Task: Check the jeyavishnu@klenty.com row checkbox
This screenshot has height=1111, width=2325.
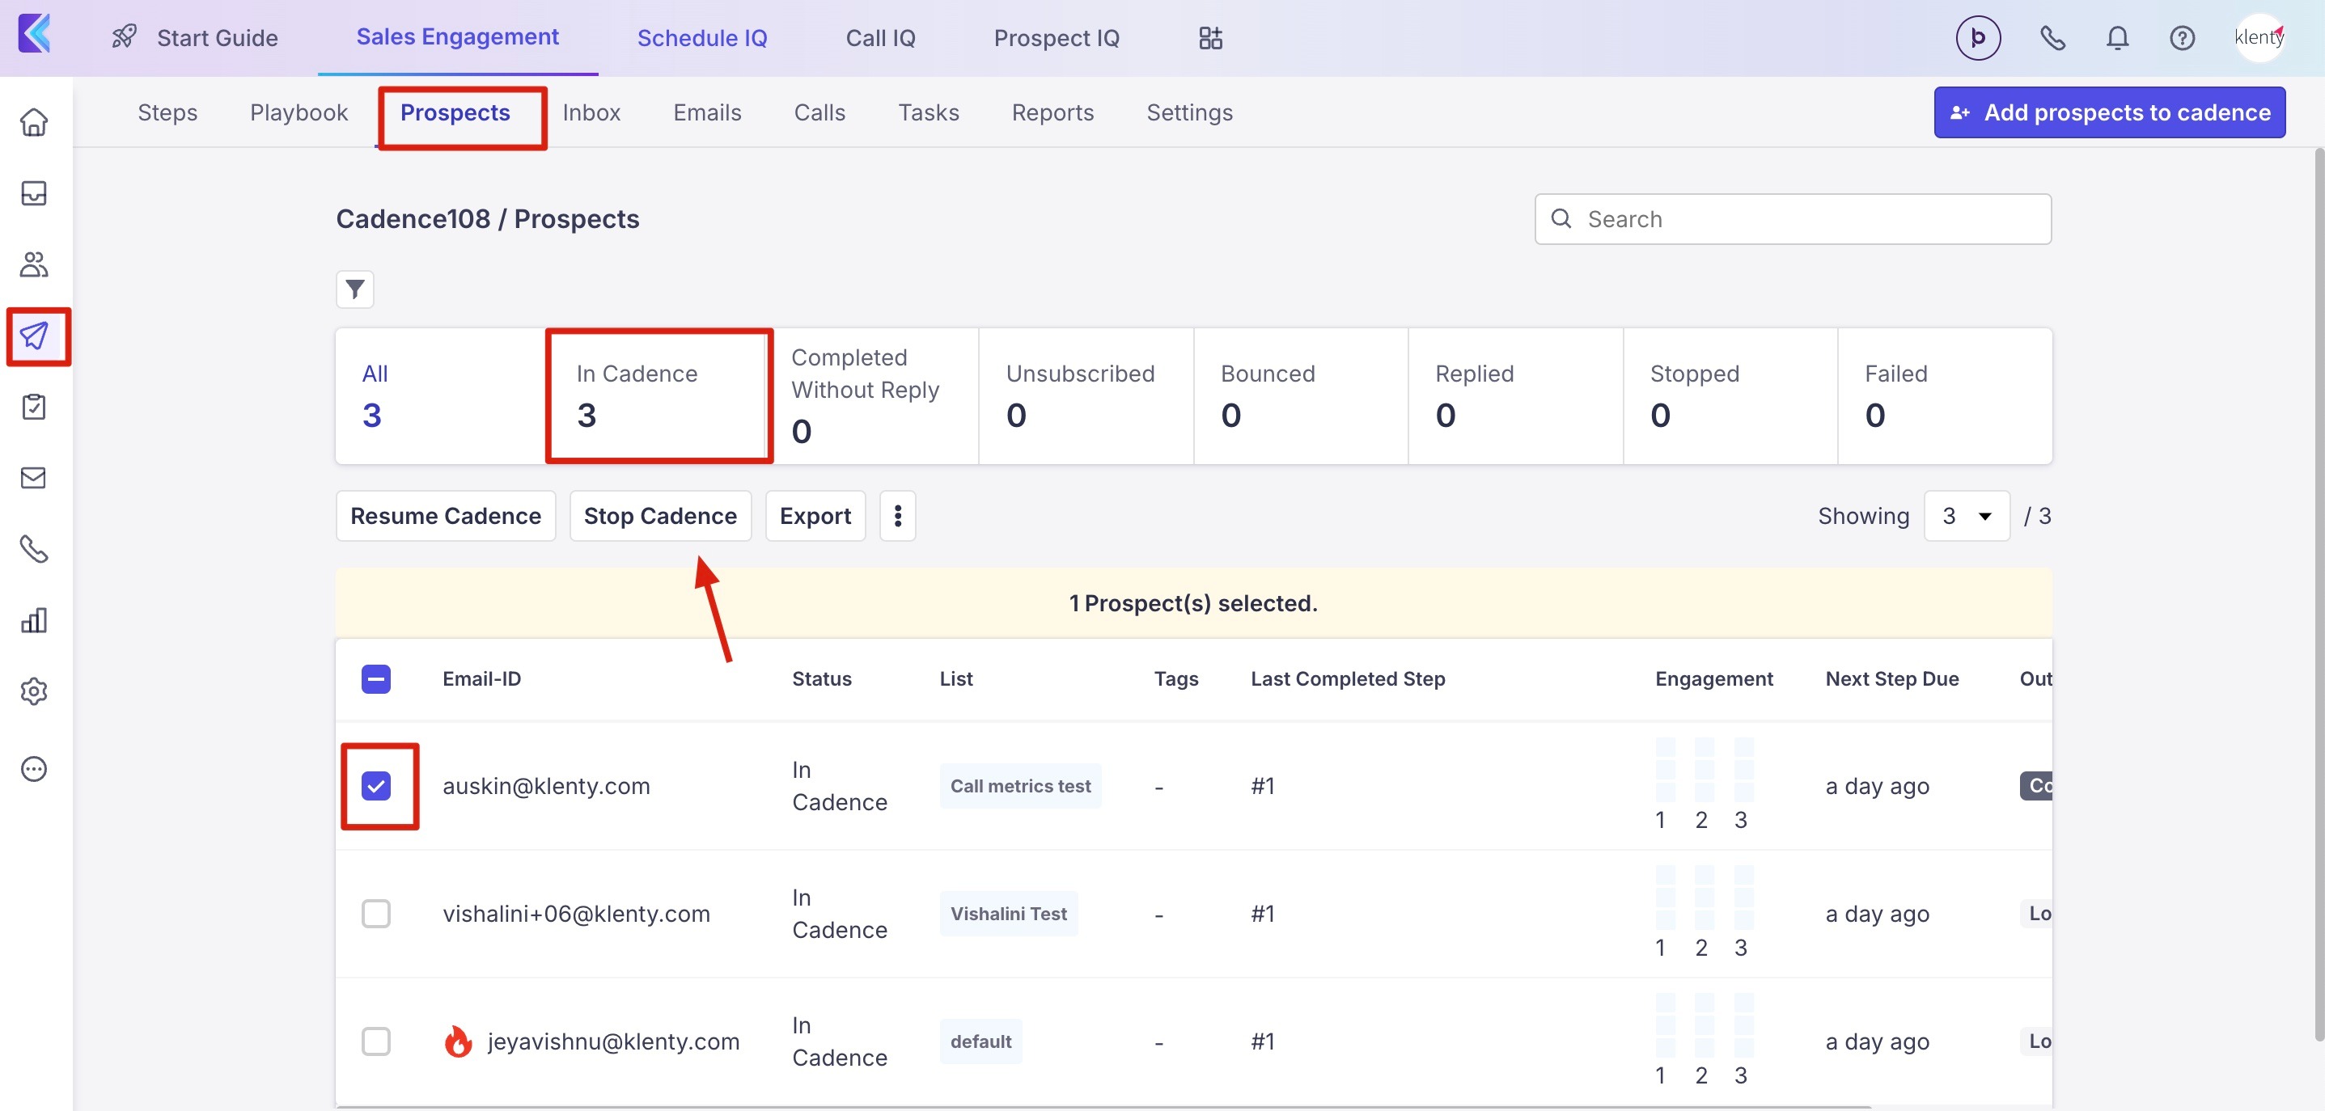Action: point(375,1041)
